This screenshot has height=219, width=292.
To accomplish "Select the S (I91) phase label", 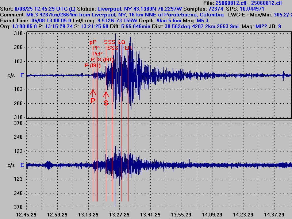I will coord(105,59).
